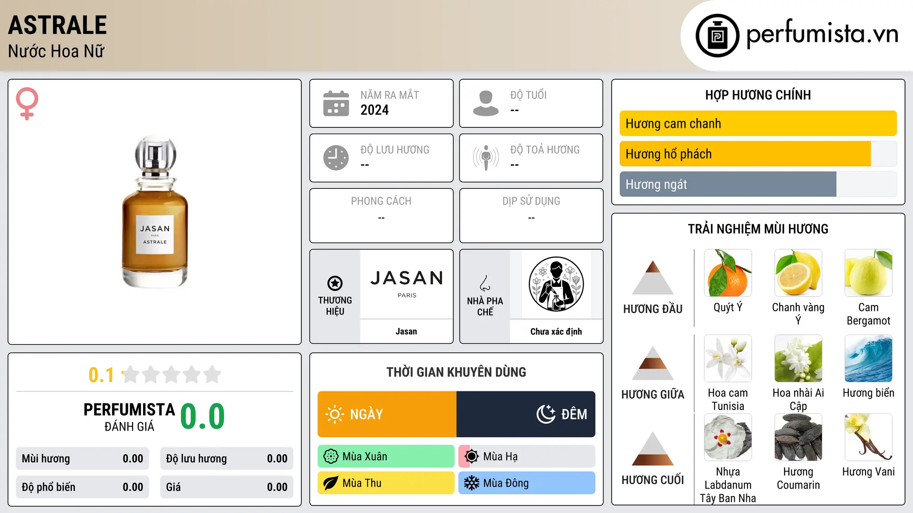Open the Hương biển ocean wave image
The height and width of the screenshot is (513, 913).
click(868, 358)
